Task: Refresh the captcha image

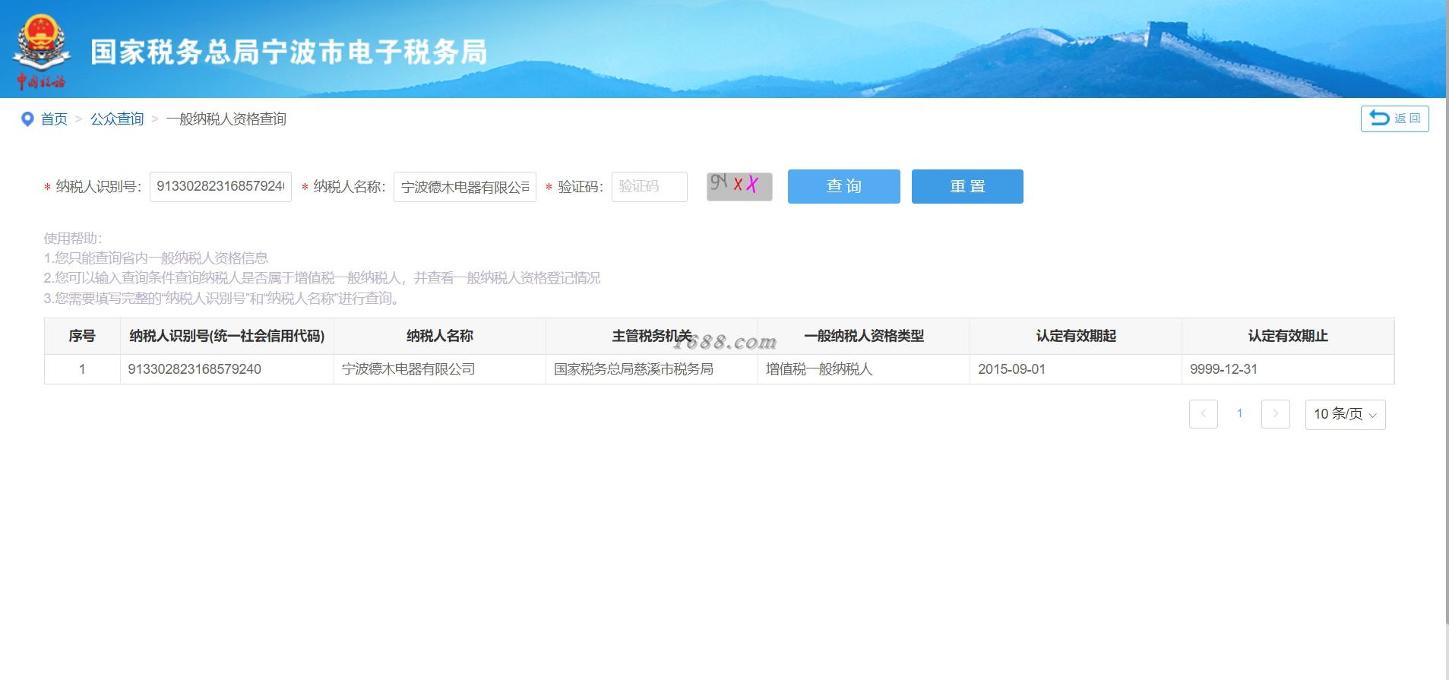Action: click(739, 186)
